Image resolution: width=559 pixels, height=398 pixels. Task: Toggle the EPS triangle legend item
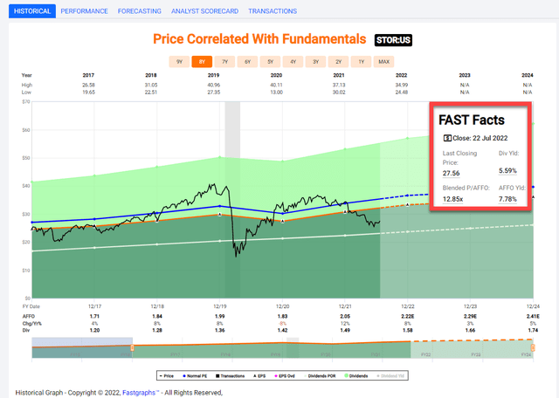tap(259, 376)
